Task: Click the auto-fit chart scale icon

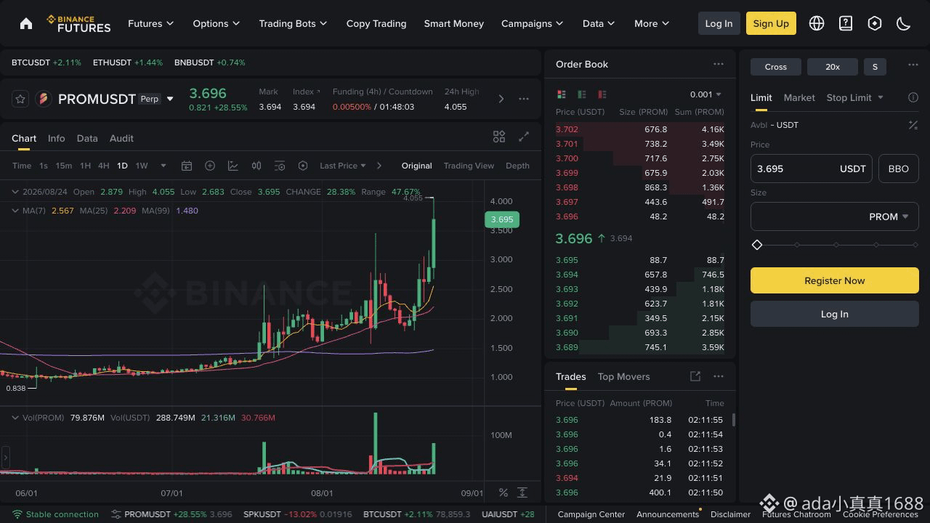Action: pos(522,492)
